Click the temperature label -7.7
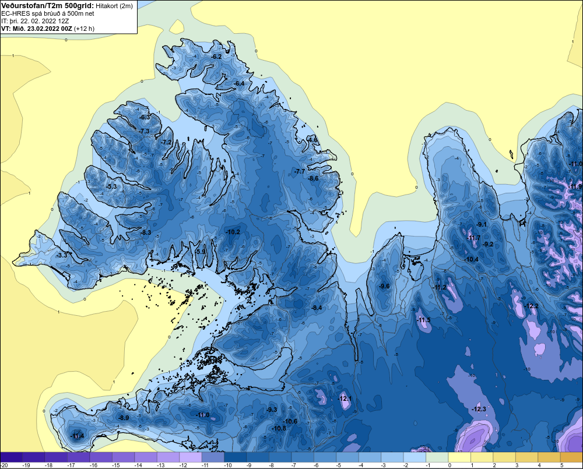 299,171
